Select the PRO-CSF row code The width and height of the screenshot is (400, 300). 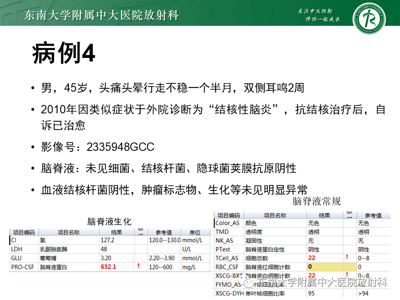[x=22, y=267]
